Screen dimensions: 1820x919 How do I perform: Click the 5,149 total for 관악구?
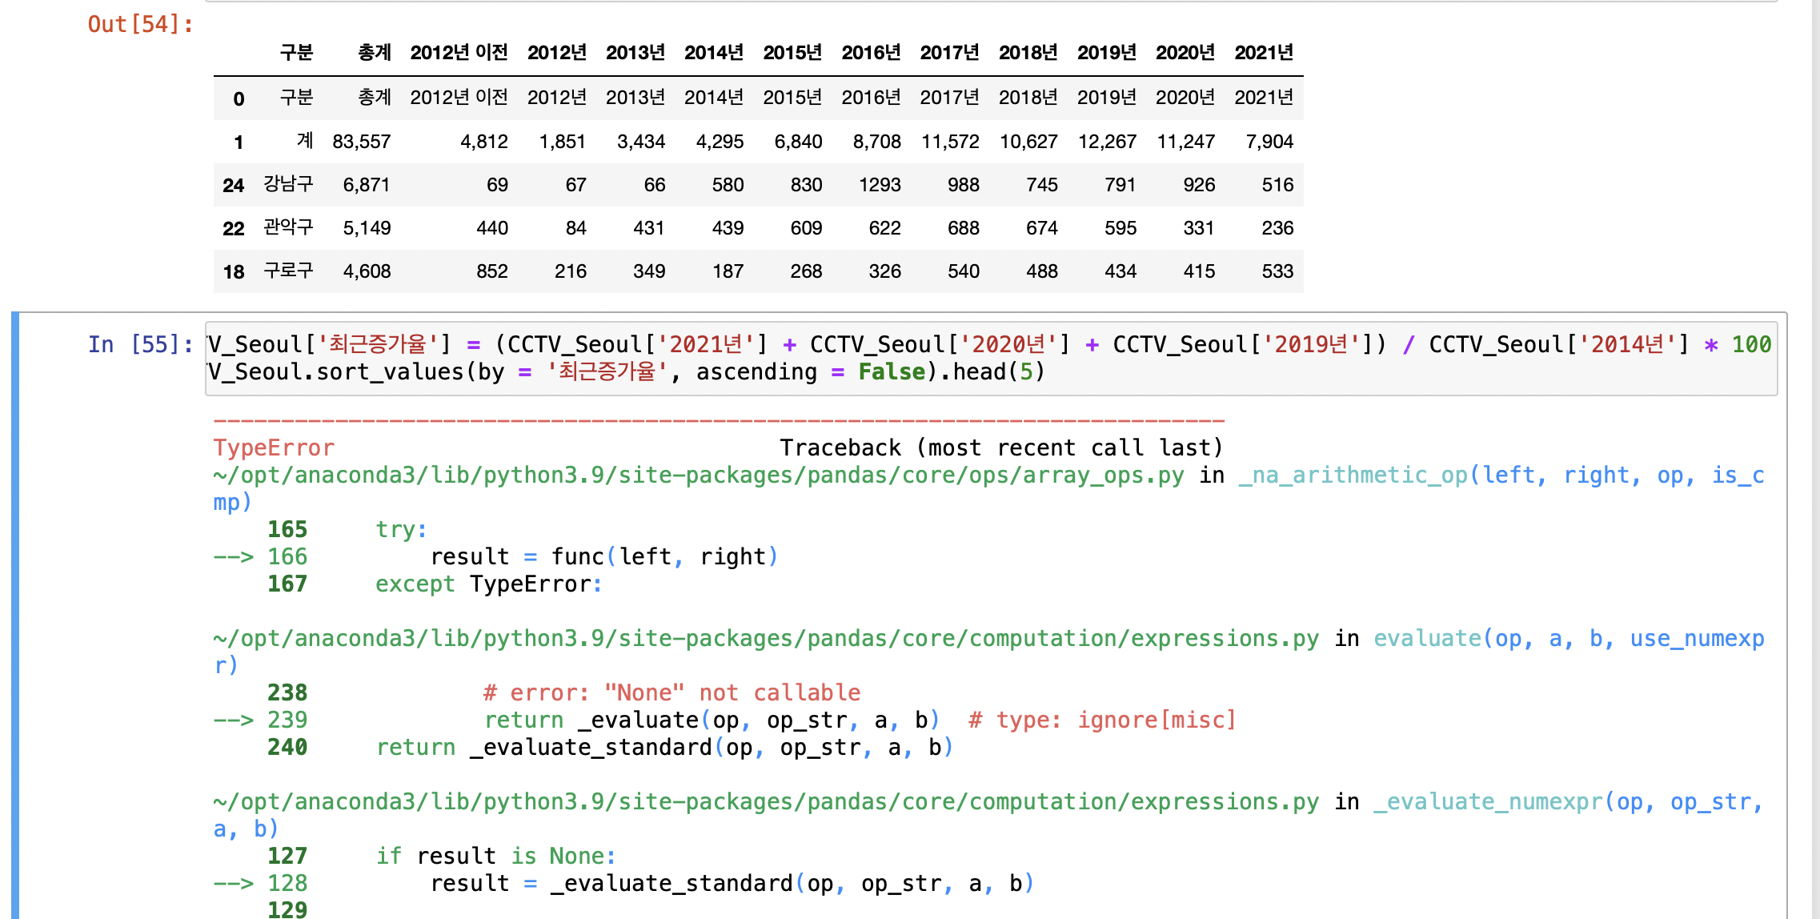367,228
